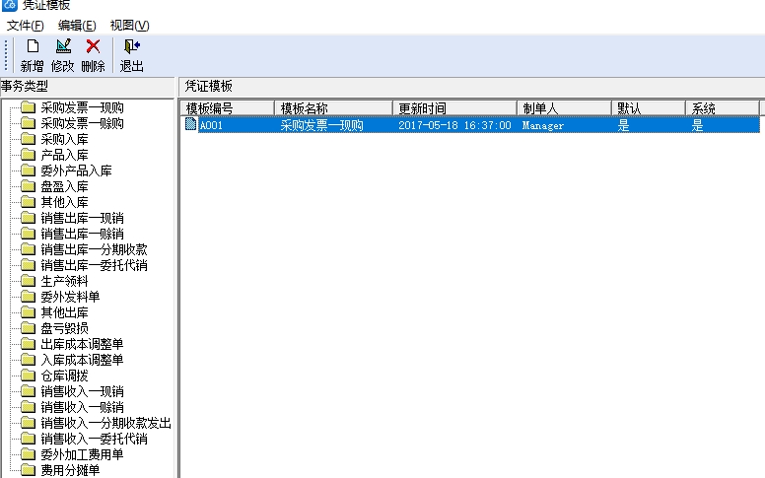
Task: Select tree item 销售收入—分期收款发出
Action: (x=105, y=423)
